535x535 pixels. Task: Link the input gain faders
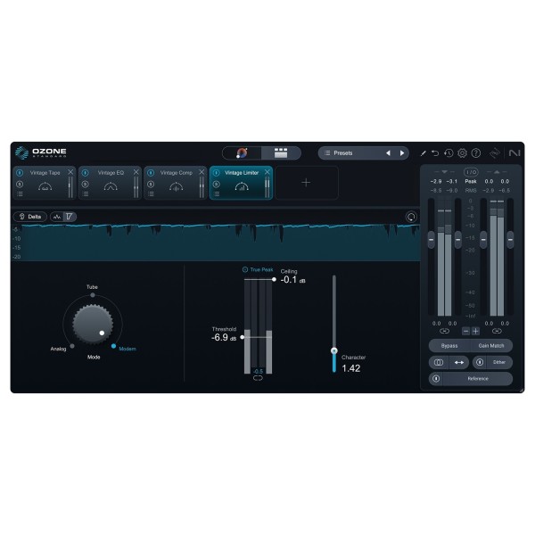(444, 331)
